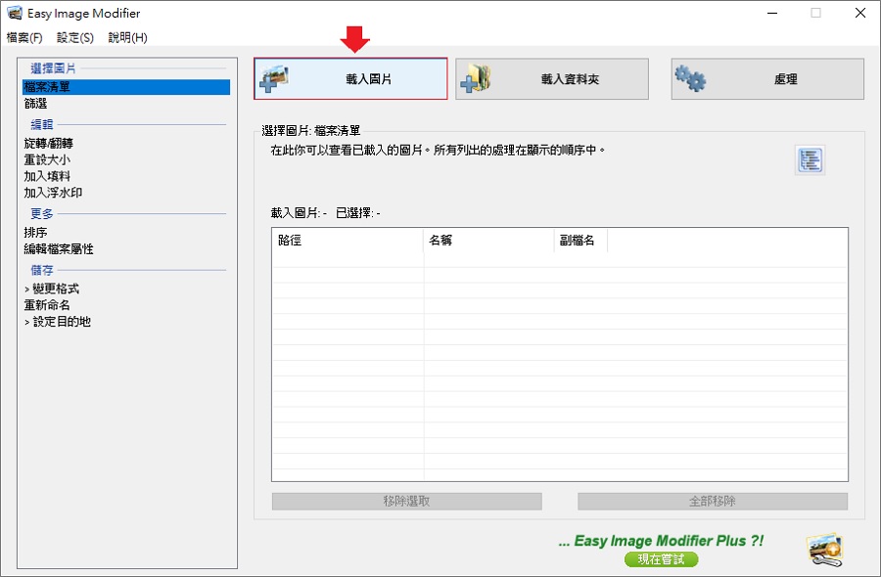Maximize the Easy Image Modifier window
This screenshot has height=577, width=881.
(x=815, y=13)
